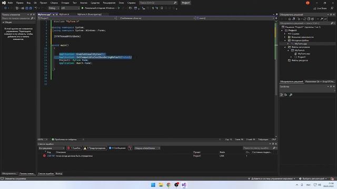Toggle the 0 Предупреждения filter button
337x189 pixels.
point(95,148)
